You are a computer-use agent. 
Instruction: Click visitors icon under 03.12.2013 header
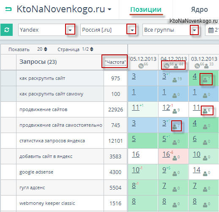[x=206, y=66]
